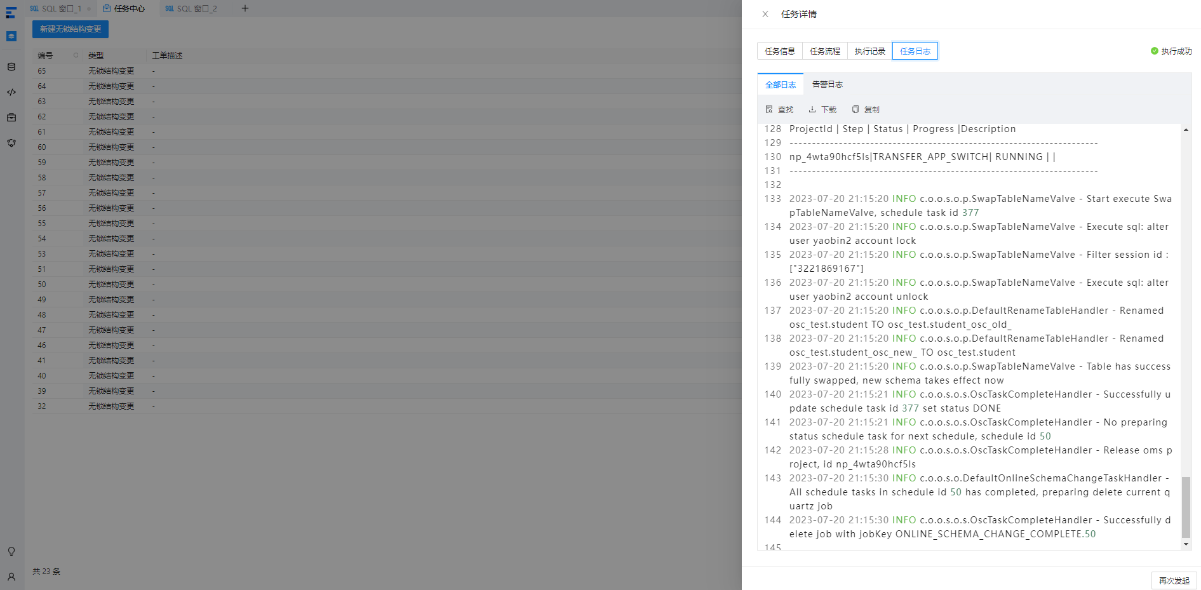Click the lightbulb help icon in sidebar
This screenshot has width=1201, height=590.
(x=11, y=551)
